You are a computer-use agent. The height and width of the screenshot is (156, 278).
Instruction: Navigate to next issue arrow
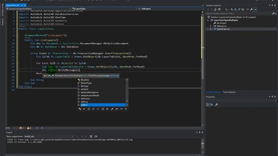click(x=42, y=128)
